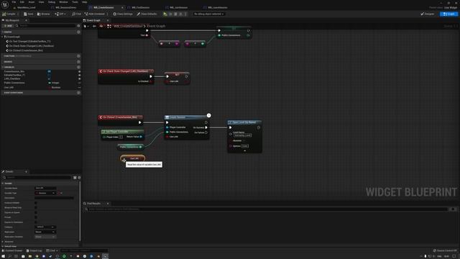Add new macro via Macros plus icon
This screenshot has width=460, height=259.
(78, 62)
